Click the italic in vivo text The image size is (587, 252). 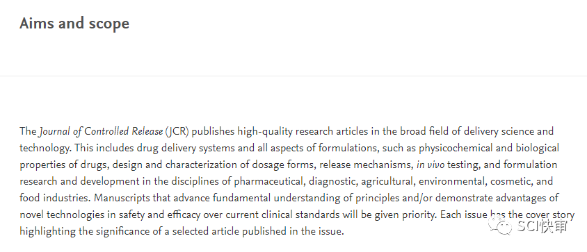pos(430,165)
